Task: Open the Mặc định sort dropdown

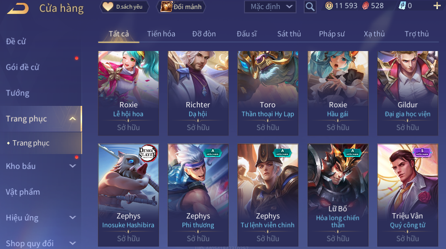Action: pyautogui.click(x=270, y=7)
